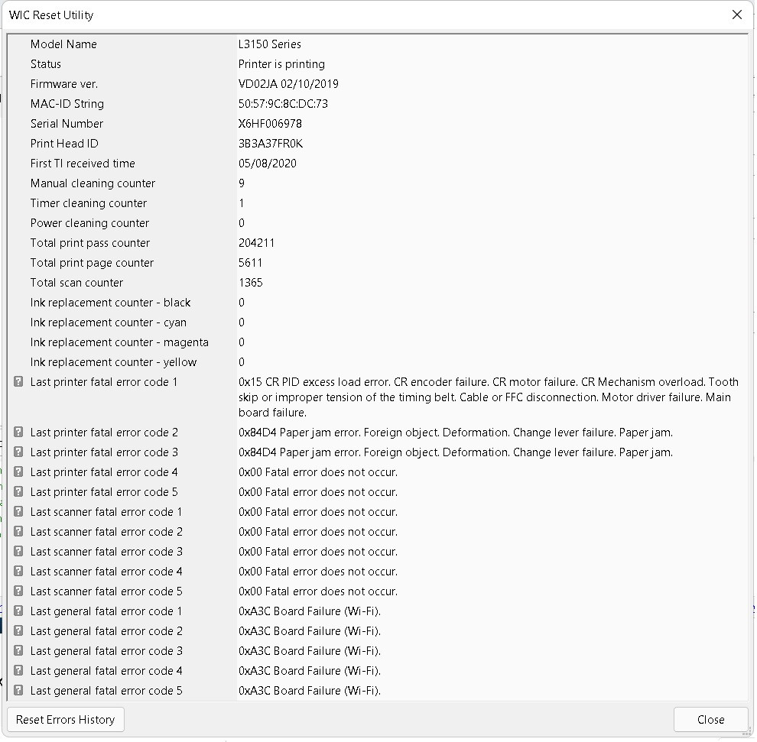The width and height of the screenshot is (757, 742).
Task: Close the WIC Reset Utility window
Action: pyautogui.click(x=736, y=15)
